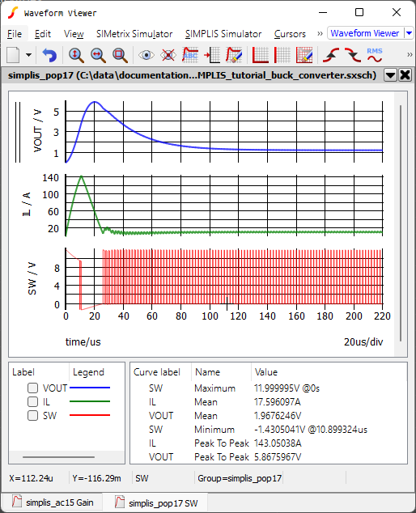Click the hide curves crossed-eye icon
Image resolution: width=416 pixels, height=513 pixels.
pos(168,55)
